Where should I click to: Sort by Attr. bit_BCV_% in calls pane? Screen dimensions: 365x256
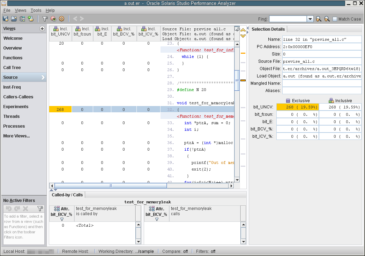(156, 213)
